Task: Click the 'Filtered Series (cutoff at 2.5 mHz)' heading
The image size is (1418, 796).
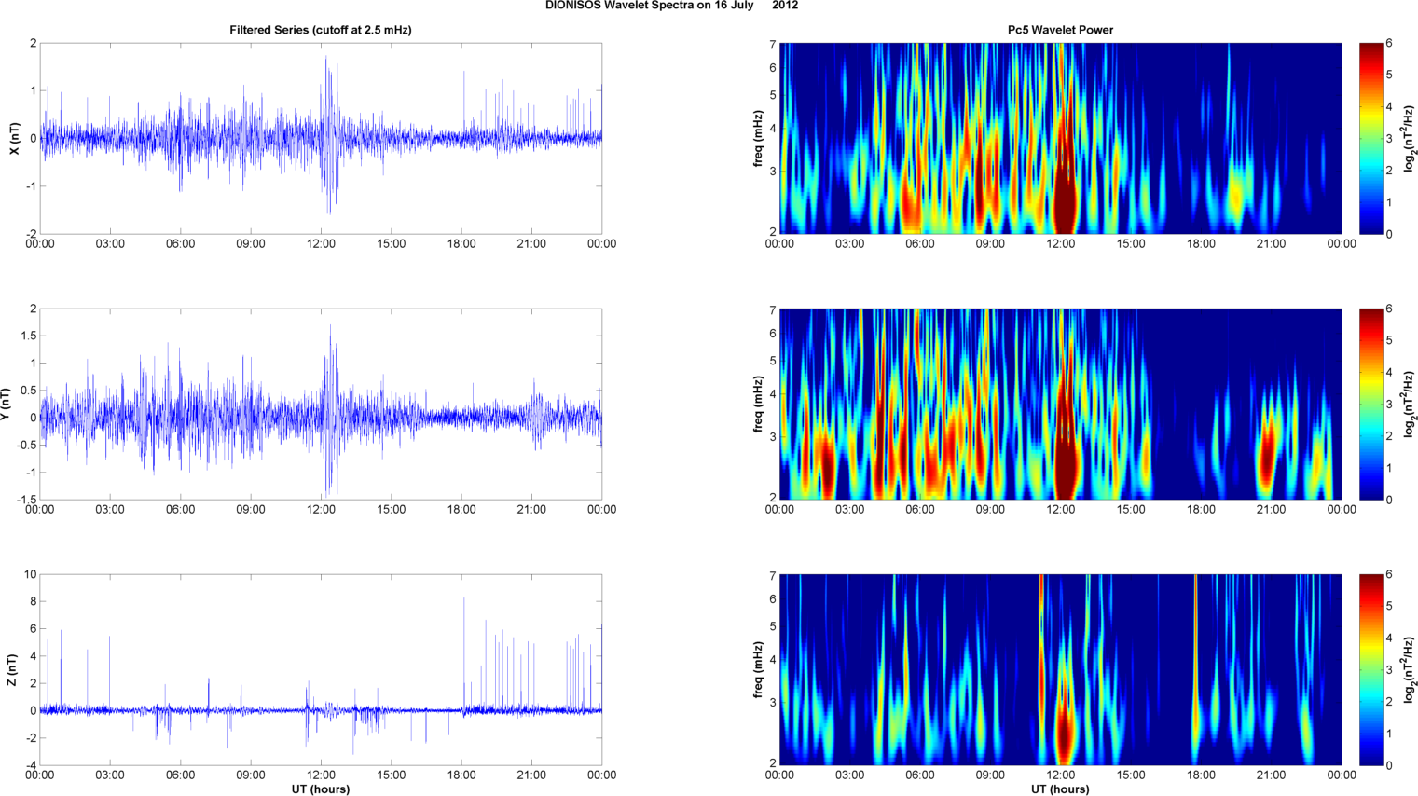Action: point(321,30)
